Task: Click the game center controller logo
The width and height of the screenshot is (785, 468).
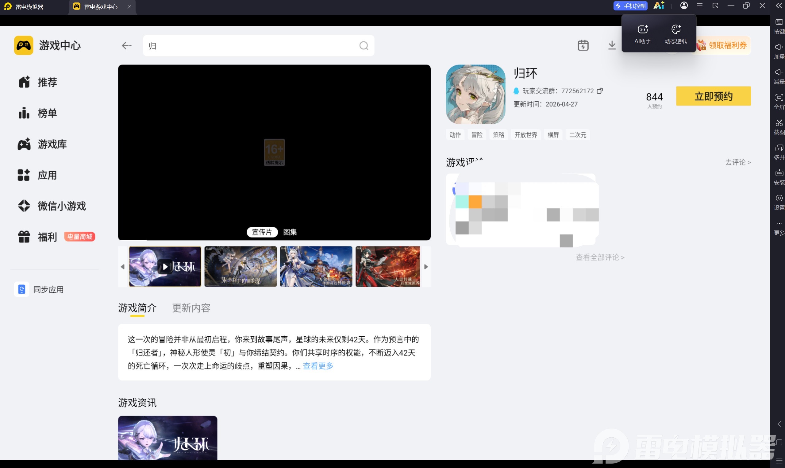Action: coord(24,45)
